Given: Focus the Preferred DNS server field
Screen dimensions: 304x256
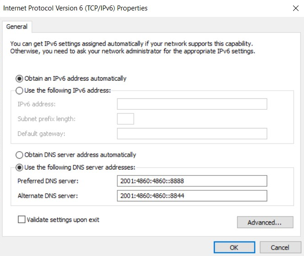Looking at the screenshot, I should [x=192, y=181].
